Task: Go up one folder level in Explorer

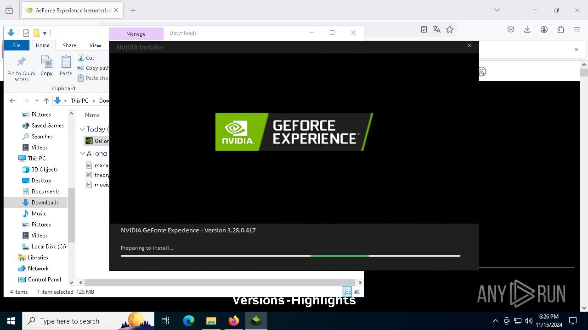Action: [x=46, y=101]
